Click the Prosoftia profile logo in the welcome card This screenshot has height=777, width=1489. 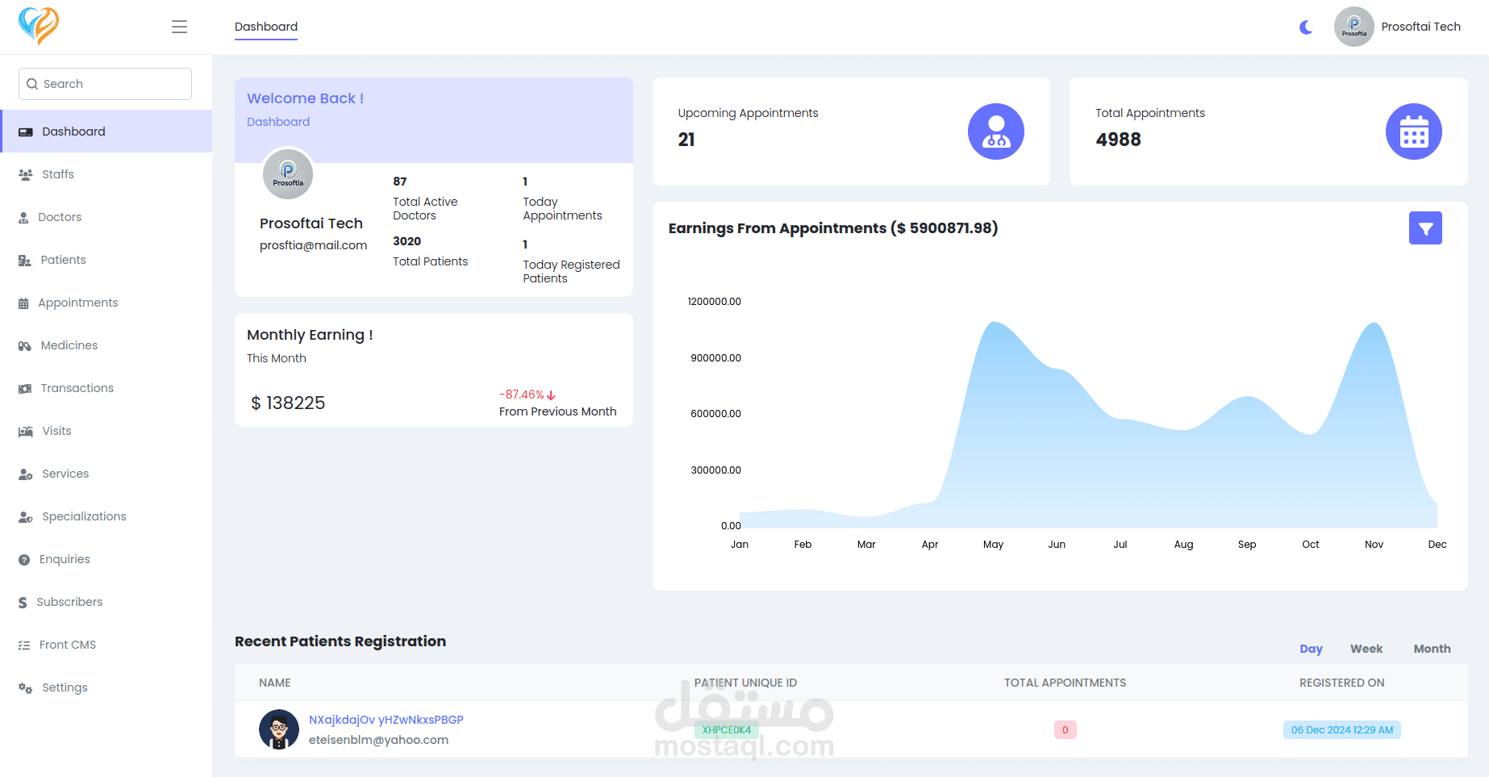pos(288,173)
